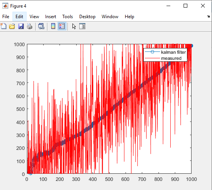Click the MATLAB icon in the title bar
The image size is (212, 190).
pyautogui.click(x=5, y=6)
